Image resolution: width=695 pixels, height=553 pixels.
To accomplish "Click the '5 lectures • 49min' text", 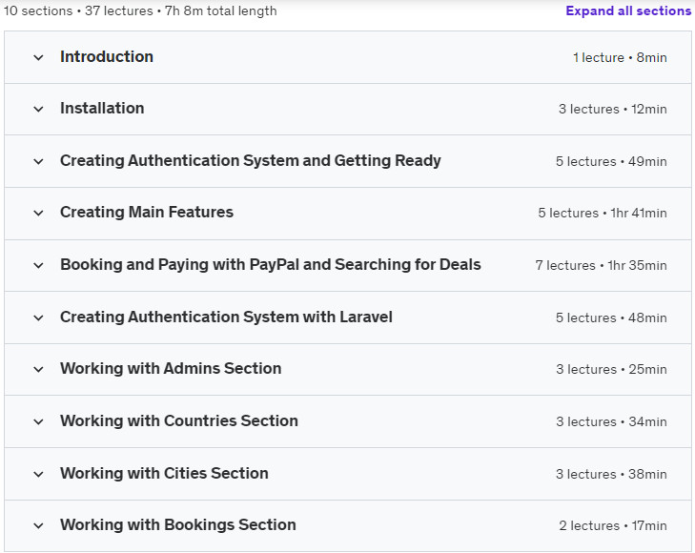I will point(611,161).
